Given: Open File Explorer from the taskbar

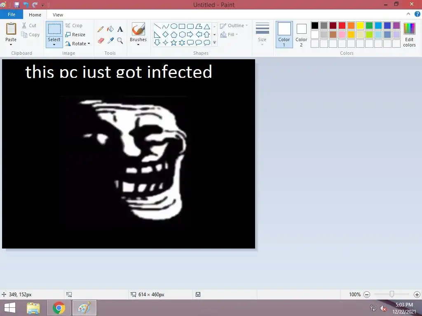Looking at the screenshot, I should 33,308.
